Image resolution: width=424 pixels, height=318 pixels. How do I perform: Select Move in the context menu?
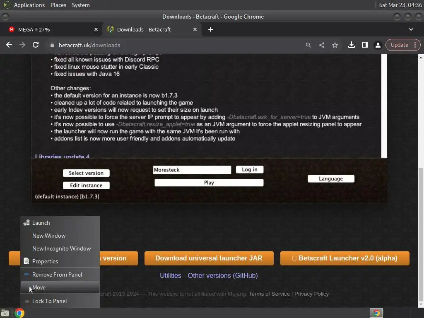pyautogui.click(x=60, y=287)
